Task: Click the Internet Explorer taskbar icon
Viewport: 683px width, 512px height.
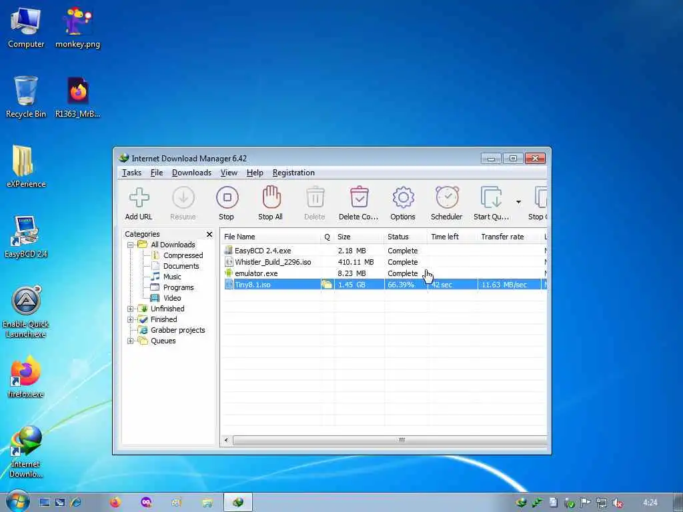Action: (76, 503)
